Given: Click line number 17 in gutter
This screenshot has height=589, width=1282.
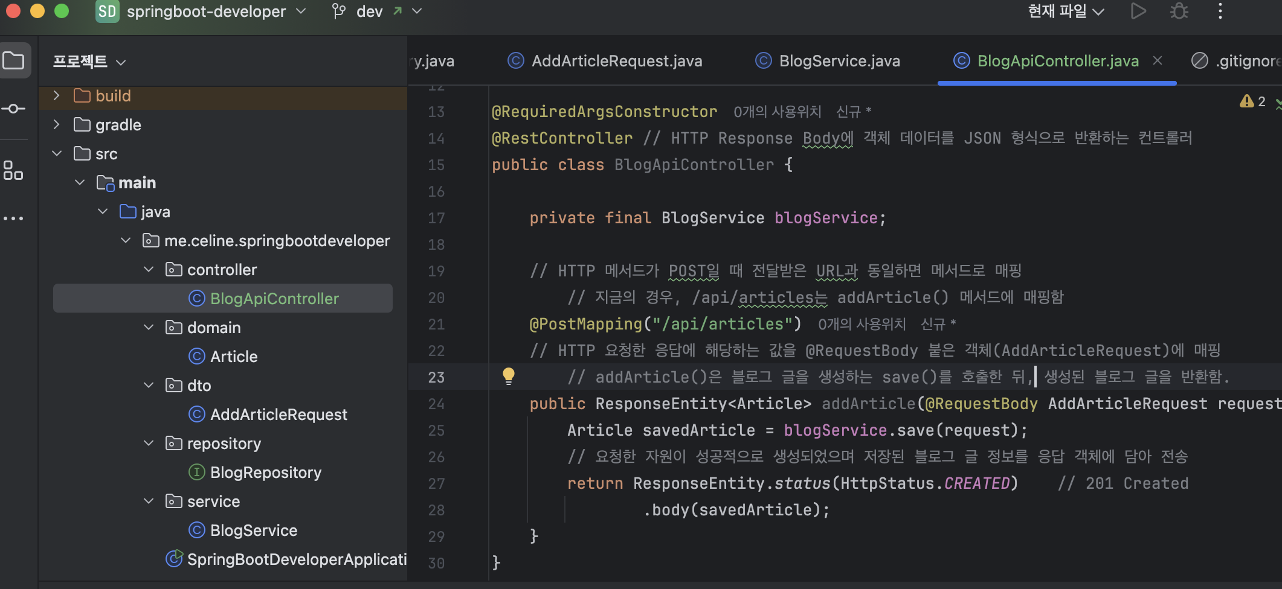Looking at the screenshot, I should click(x=436, y=218).
